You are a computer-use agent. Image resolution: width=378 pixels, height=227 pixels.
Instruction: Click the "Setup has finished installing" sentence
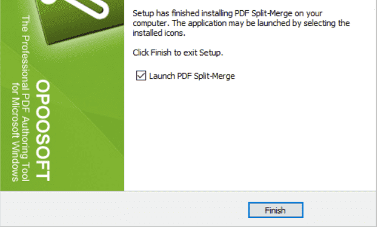point(227,13)
